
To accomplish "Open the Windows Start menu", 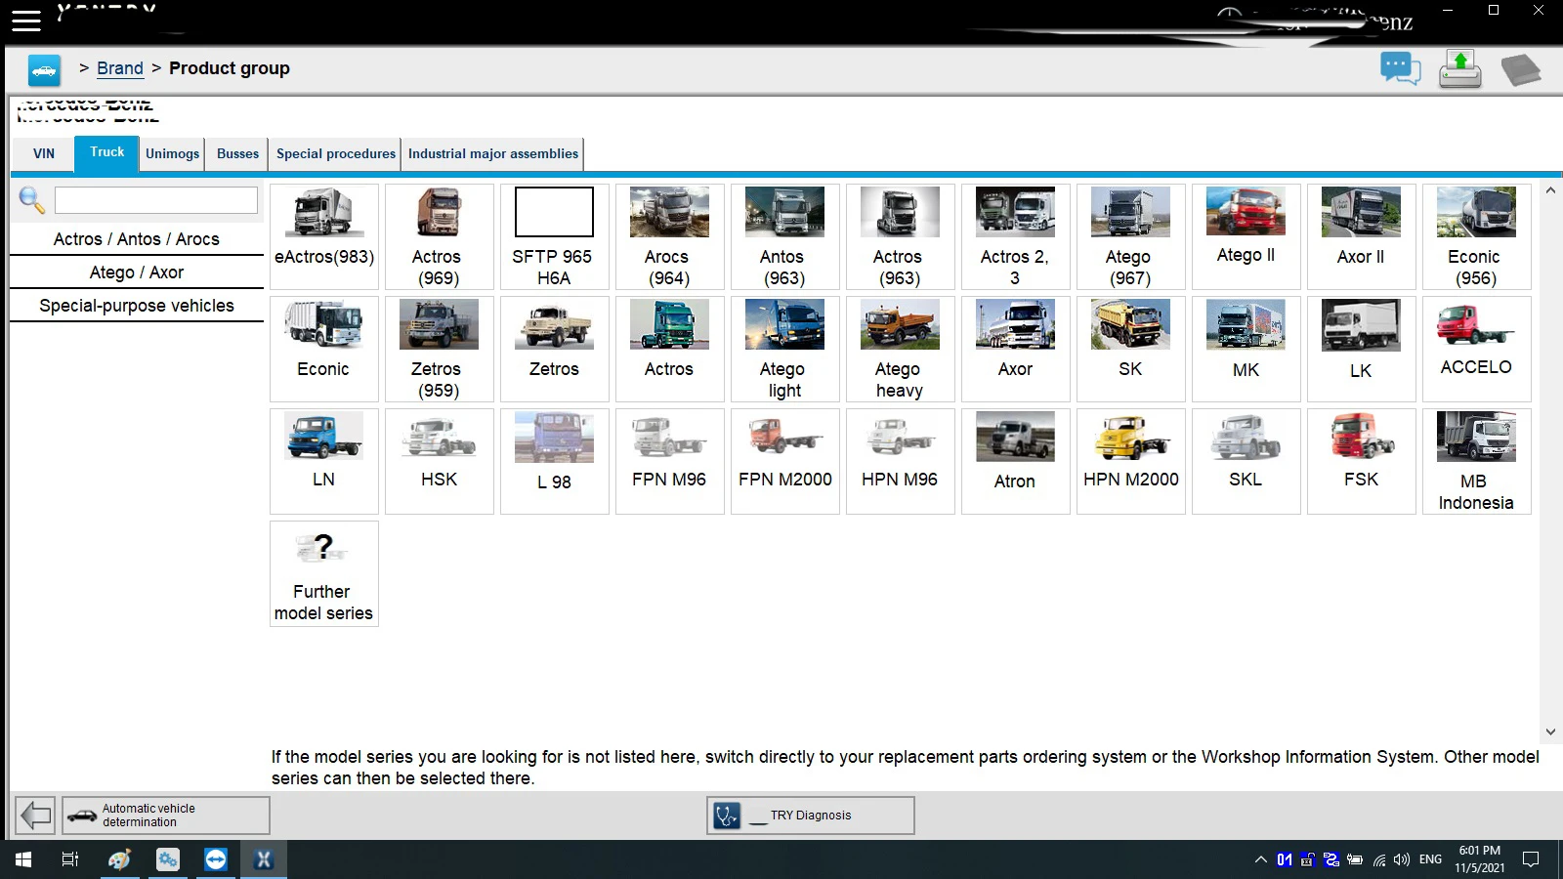I will tap(23, 859).
